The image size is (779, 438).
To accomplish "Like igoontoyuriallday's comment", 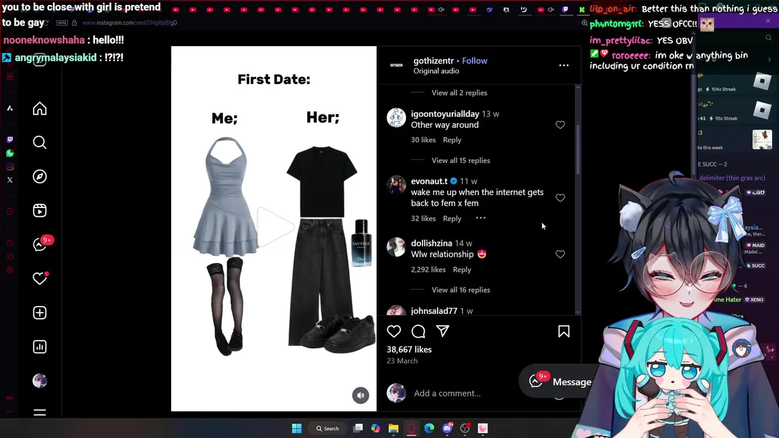I will [x=560, y=125].
